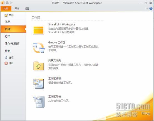Screen dimensions: 154x121
Task: Click the 工作区存档 cabinet icon
Action: (x=39, y=102)
